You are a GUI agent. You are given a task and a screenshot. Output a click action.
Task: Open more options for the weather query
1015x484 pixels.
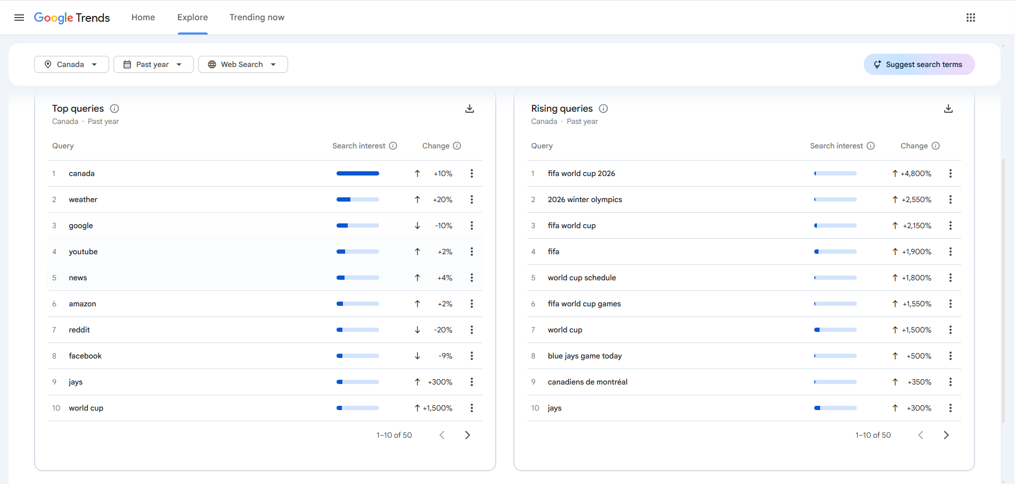tap(472, 199)
